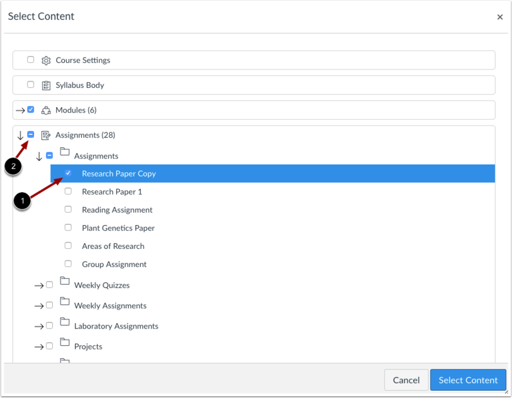Check the Areas of Research checkbox
The image size is (512, 398).
tap(68, 245)
